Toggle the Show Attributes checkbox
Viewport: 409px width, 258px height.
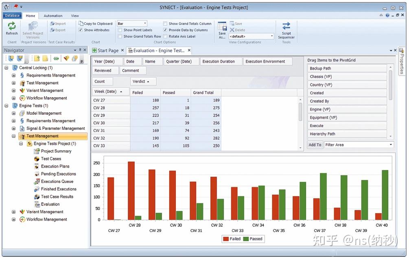tap(81, 30)
